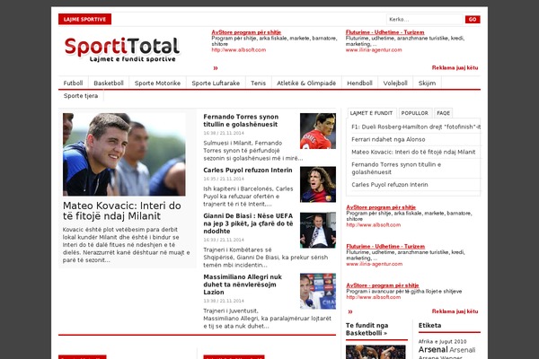Open the Gianni De Biasi article headline

[x=248, y=223]
